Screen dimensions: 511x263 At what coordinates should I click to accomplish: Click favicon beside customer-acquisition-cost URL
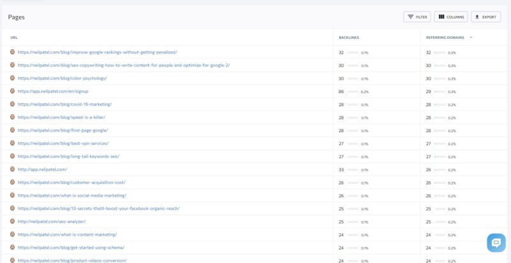coord(12,182)
